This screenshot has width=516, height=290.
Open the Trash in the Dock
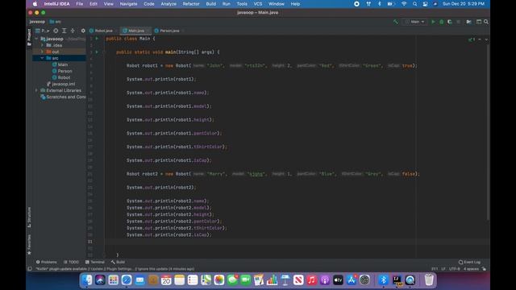pyautogui.click(x=429, y=280)
